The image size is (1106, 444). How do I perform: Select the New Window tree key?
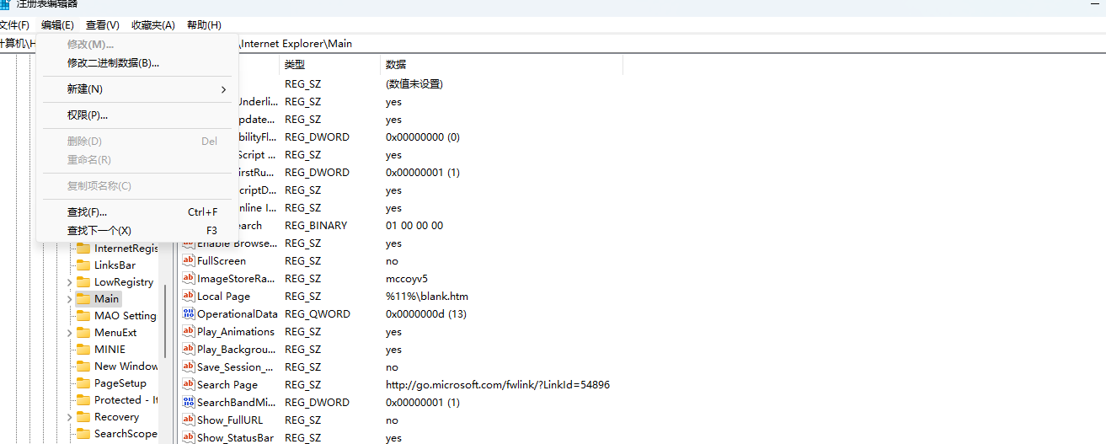click(126, 366)
